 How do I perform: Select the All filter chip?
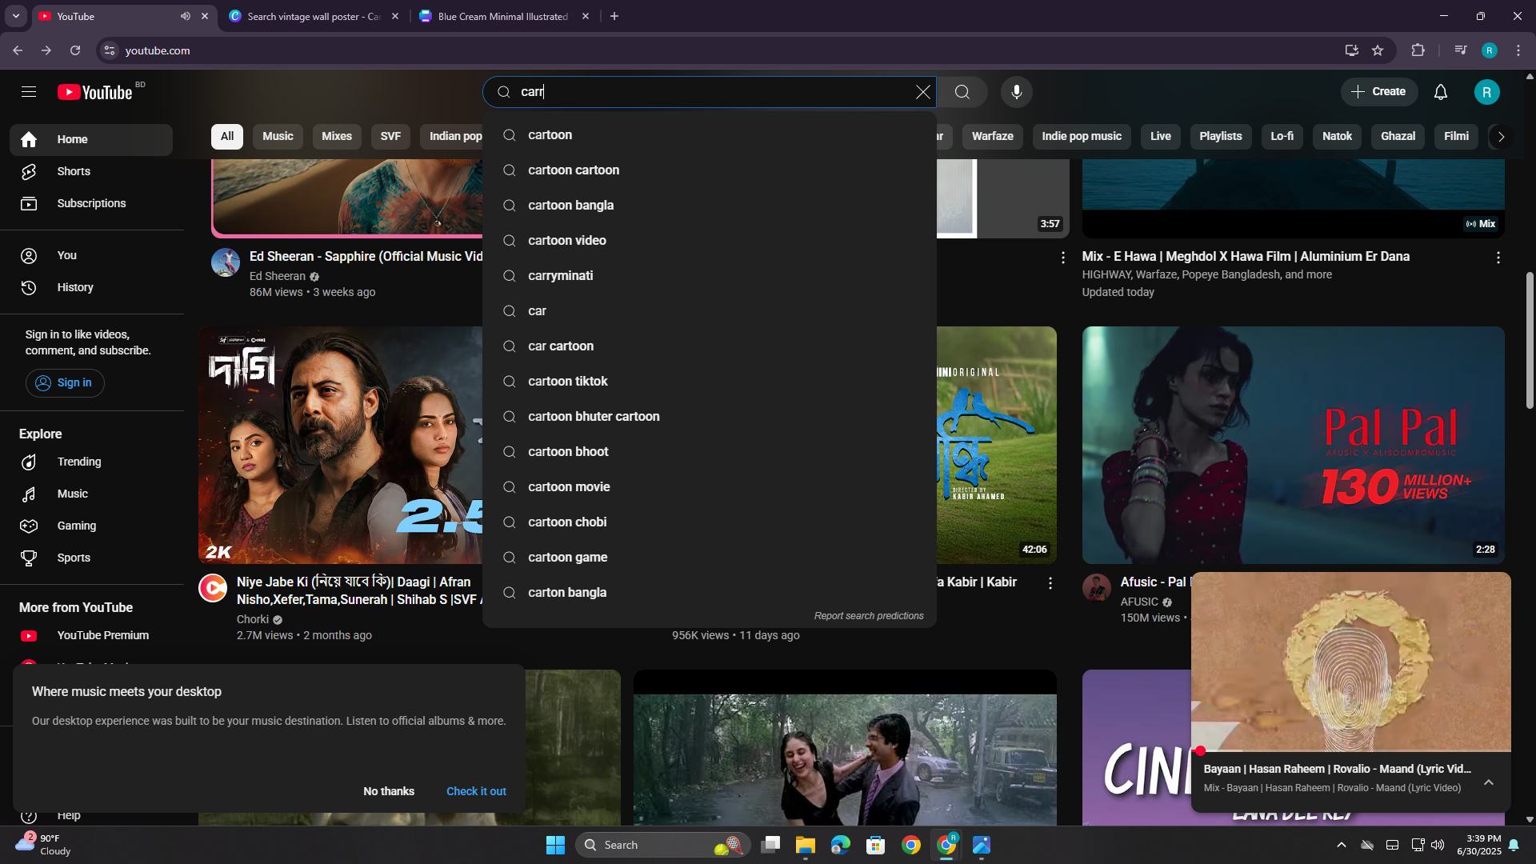click(227, 136)
